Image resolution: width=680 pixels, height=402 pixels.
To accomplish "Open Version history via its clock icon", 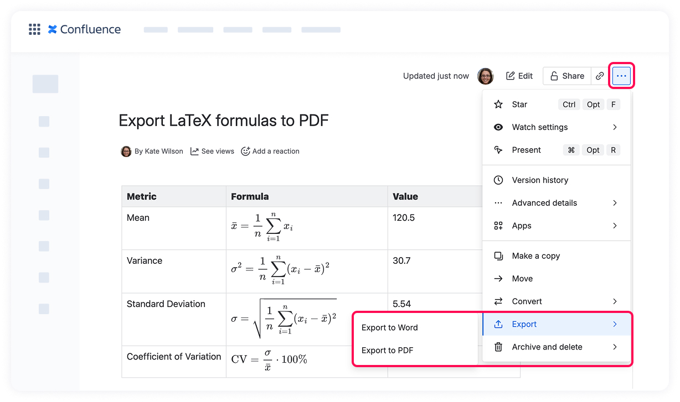I will (x=498, y=180).
